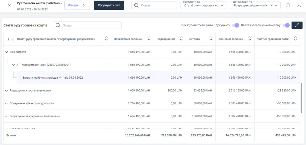Collapse the Інші витрати row
Viewport: 306px width, 145px height.
6,52
